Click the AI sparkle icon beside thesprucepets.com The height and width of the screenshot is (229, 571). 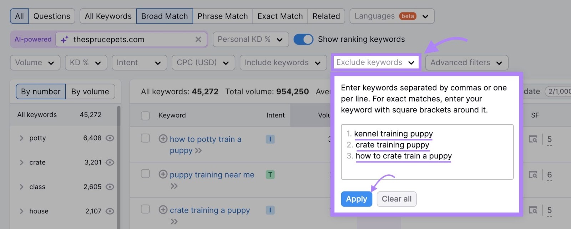click(x=65, y=40)
